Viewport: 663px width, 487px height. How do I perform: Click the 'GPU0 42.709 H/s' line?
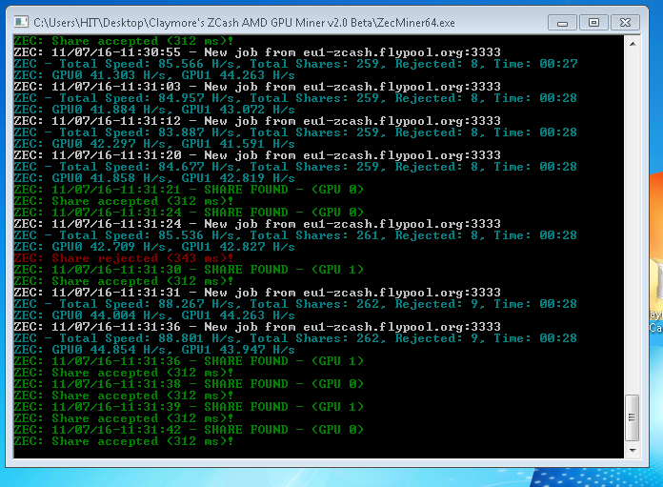[x=154, y=247]
